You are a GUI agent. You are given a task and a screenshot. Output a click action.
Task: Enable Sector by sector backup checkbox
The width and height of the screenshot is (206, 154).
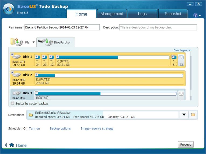click(x=12, y=103)
